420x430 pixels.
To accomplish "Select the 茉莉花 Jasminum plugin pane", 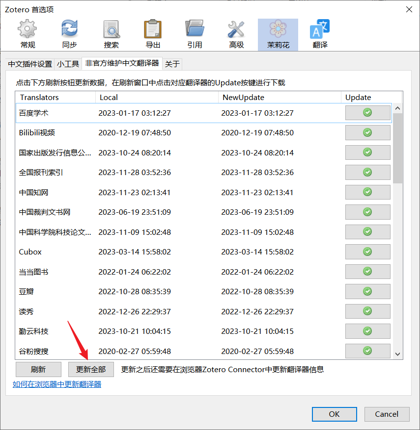I will click(278, 34).
